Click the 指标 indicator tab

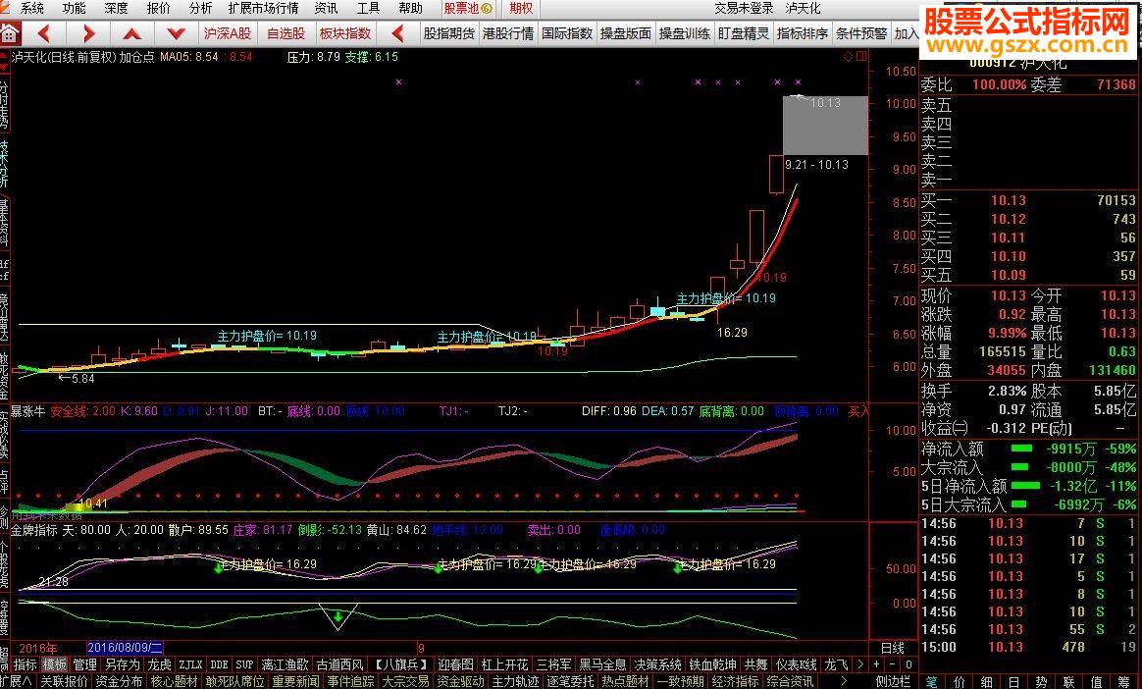pos(25,664)
